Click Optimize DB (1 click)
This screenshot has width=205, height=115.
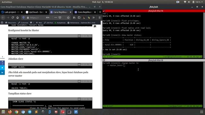coord(88,23)
